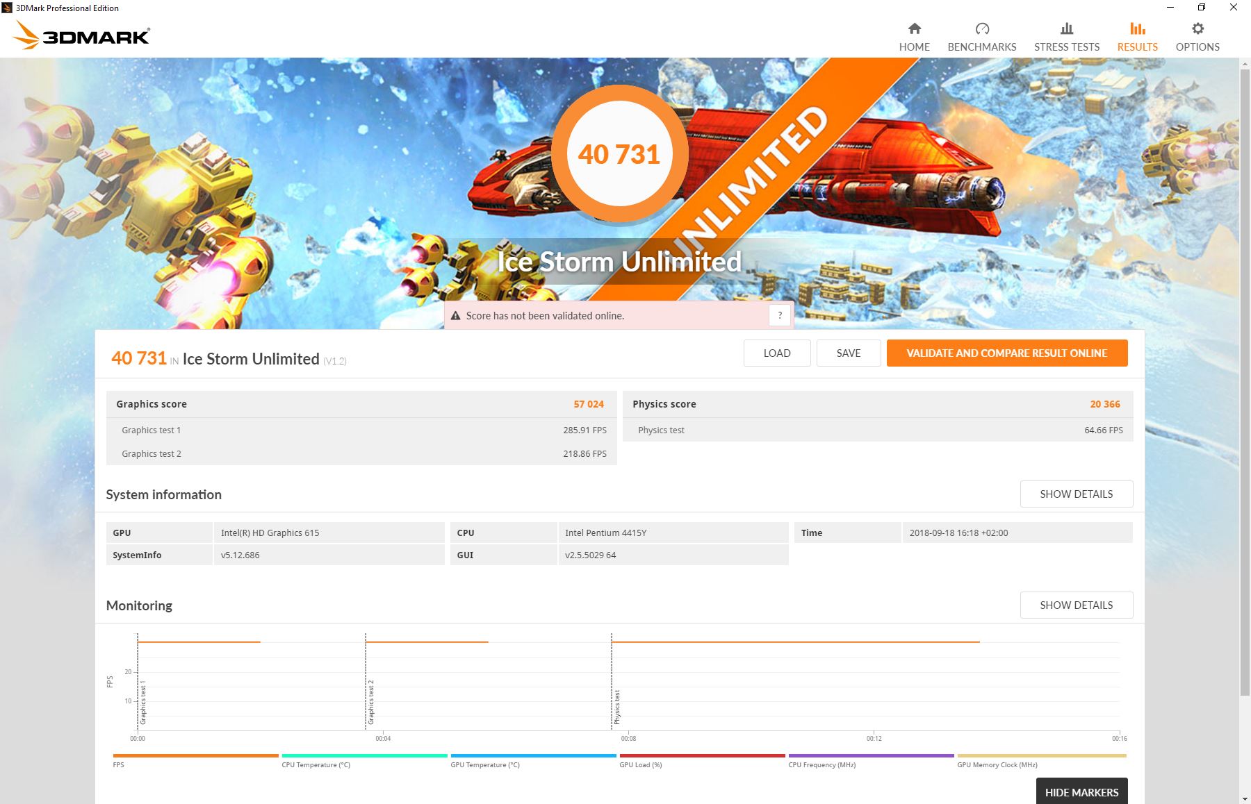
Task: Open Options with the gear icon
Action: click(x=1197, y=28)
